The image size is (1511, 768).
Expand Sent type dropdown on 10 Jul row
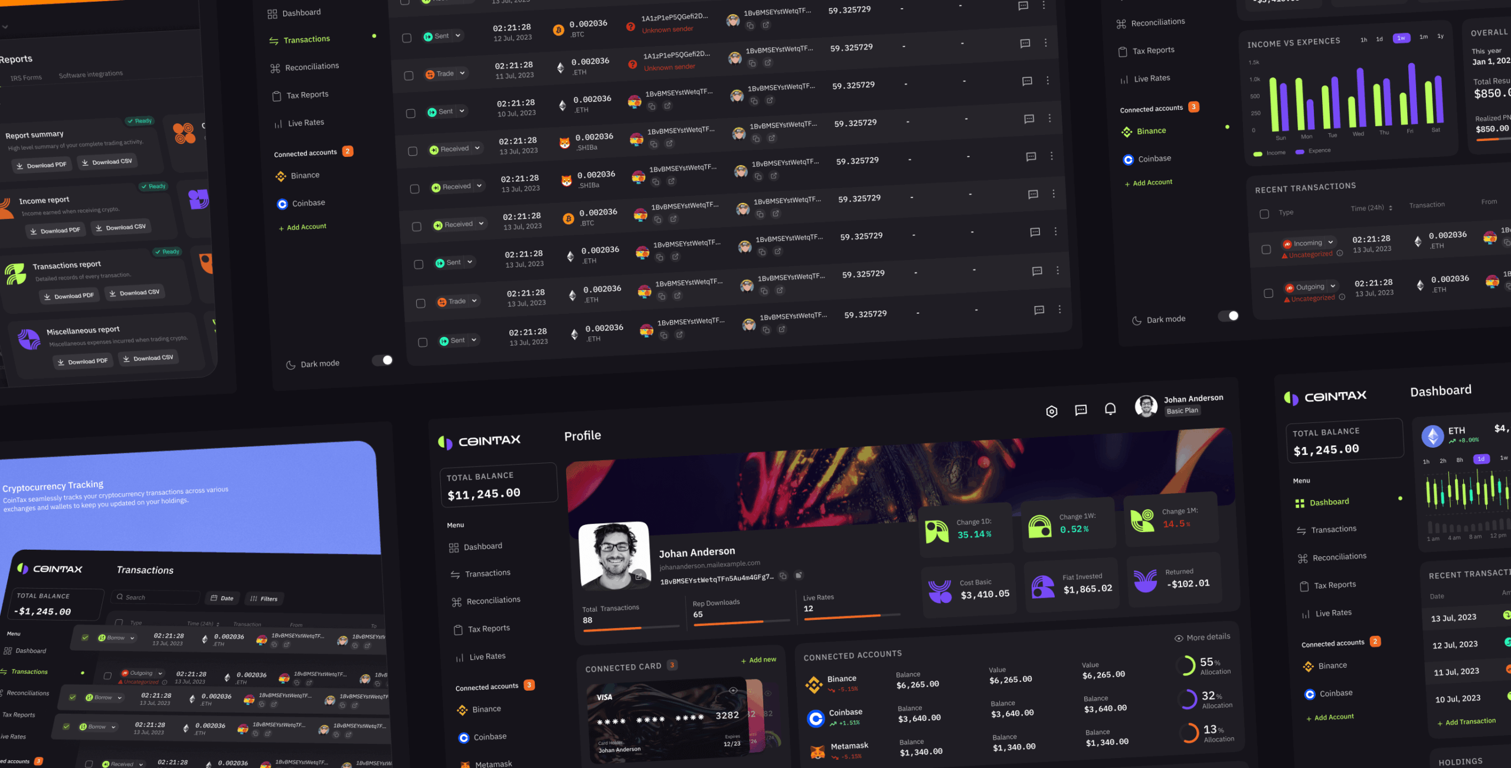(462, 111)
